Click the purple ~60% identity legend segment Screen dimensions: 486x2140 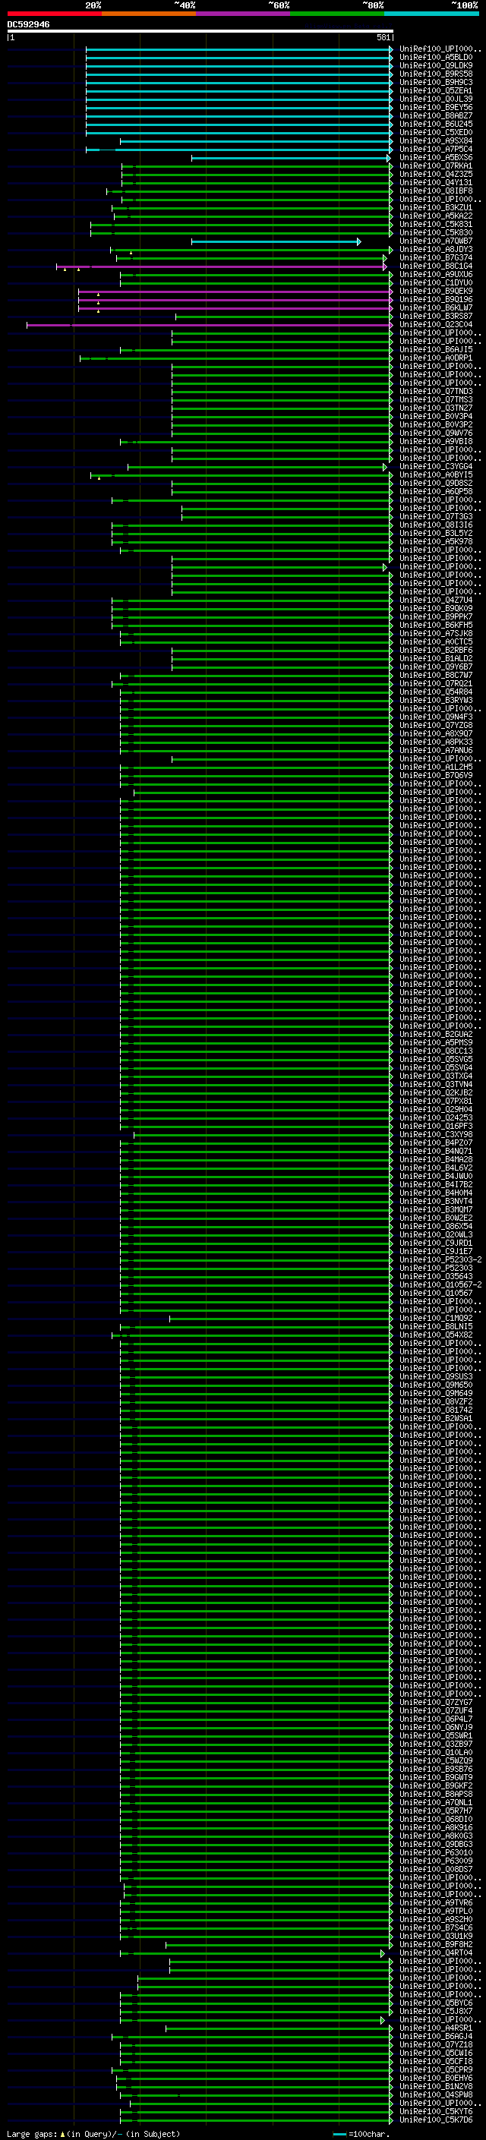(244, 14)
